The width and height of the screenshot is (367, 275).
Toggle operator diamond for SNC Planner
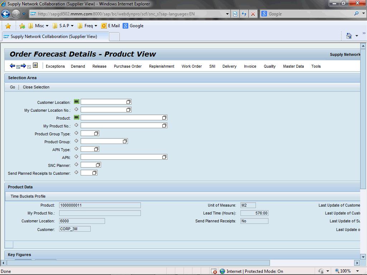pyautogui.click(x=76, y=164)
